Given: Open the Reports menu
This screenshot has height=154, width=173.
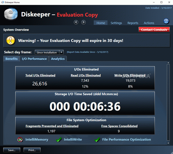Looking at the screenshot, I should point(133,23).
